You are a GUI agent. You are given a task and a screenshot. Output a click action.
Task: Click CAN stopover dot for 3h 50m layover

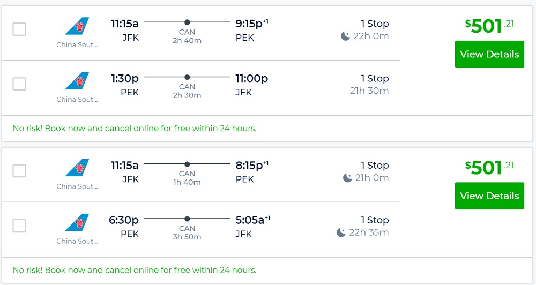click(x=187, y=219)
